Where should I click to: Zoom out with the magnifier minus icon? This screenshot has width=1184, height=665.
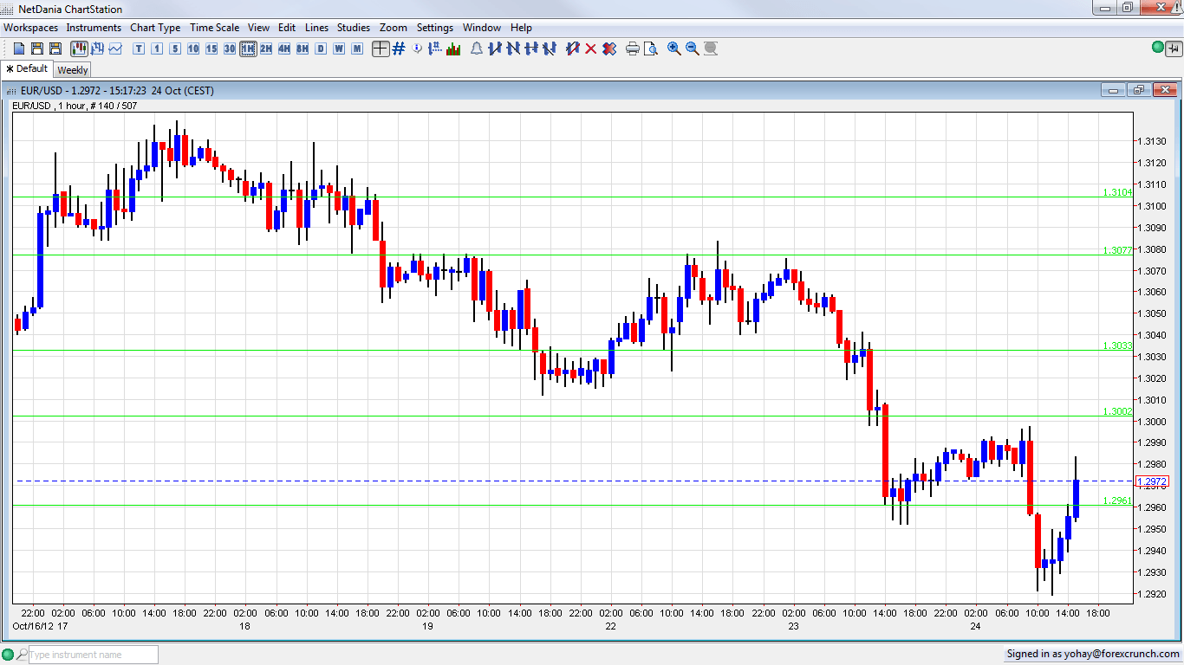click(693, 48)
